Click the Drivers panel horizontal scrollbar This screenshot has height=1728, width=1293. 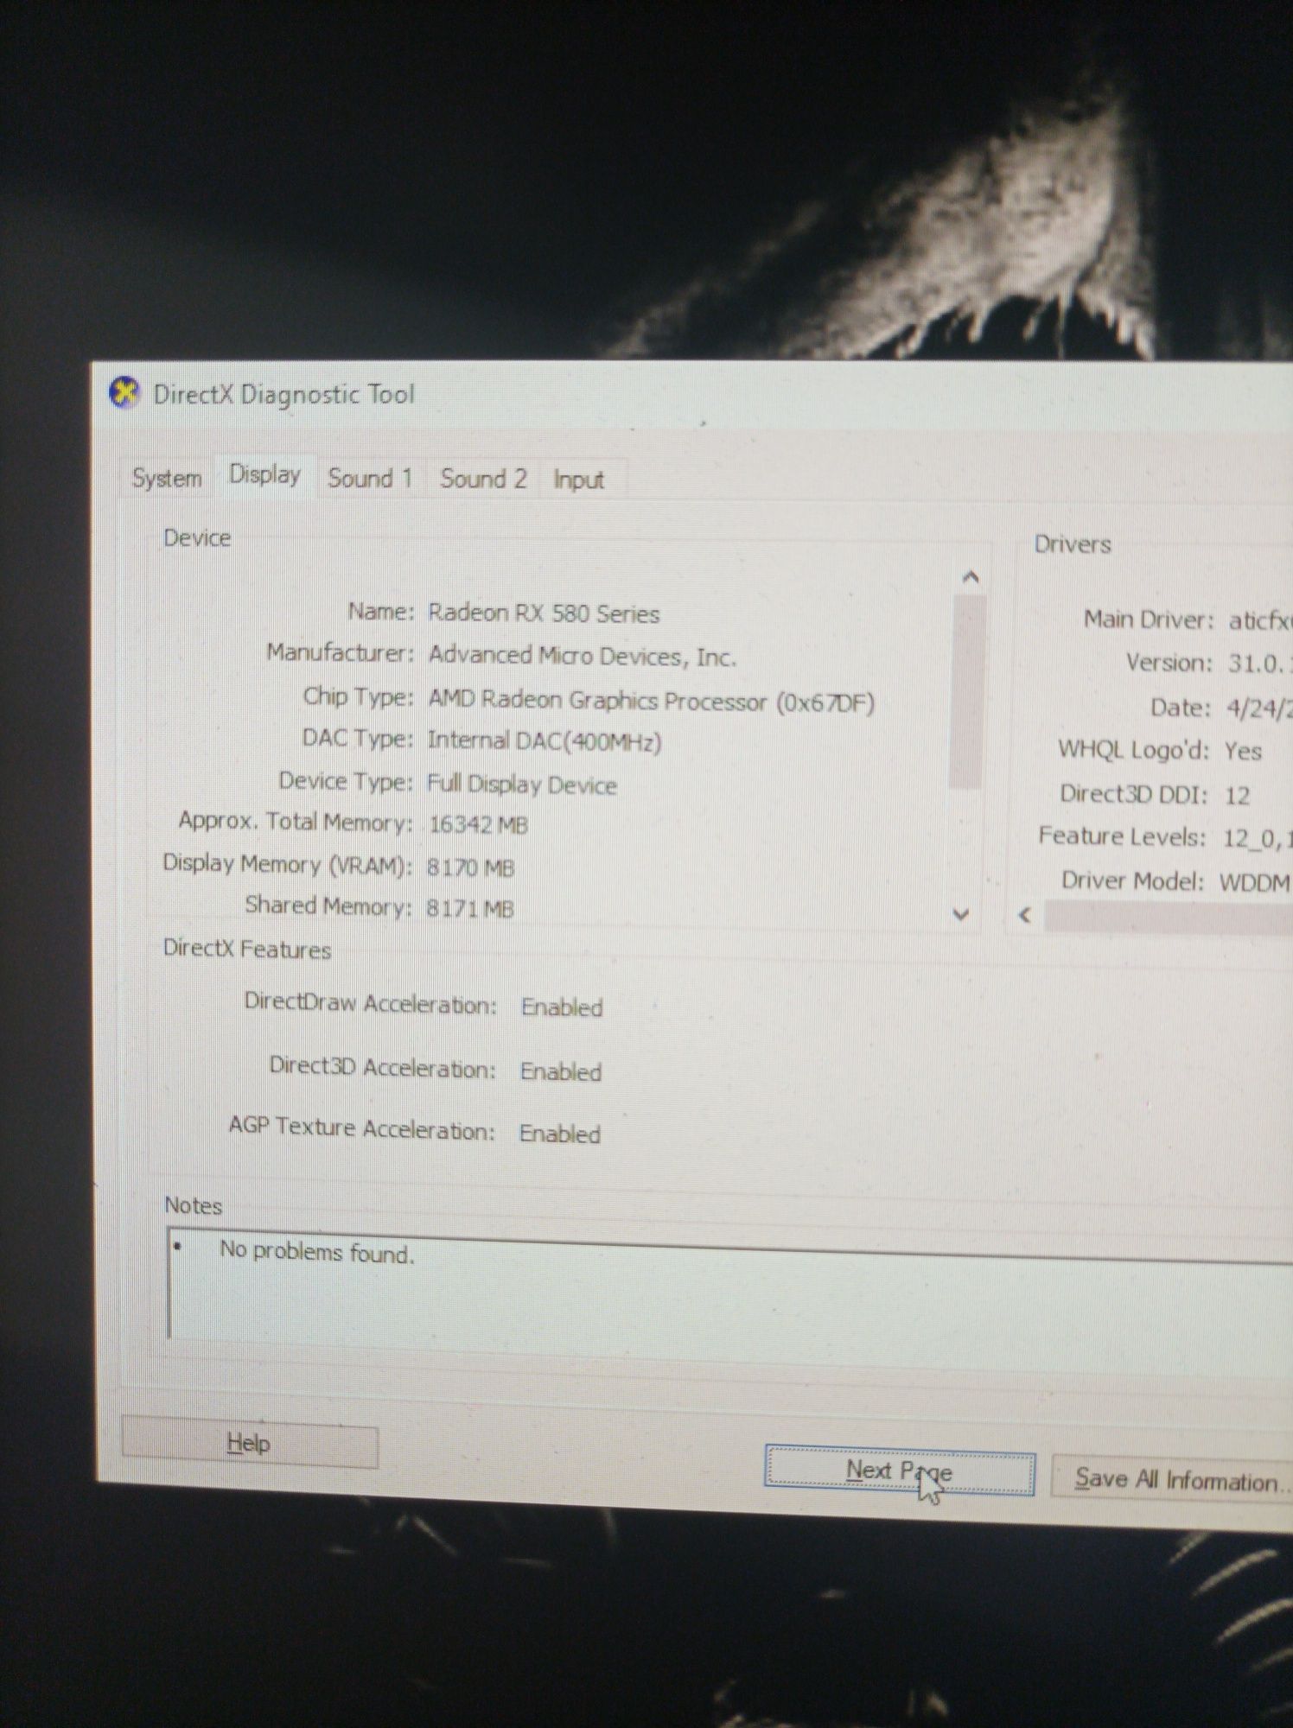tap(1168, 918)
